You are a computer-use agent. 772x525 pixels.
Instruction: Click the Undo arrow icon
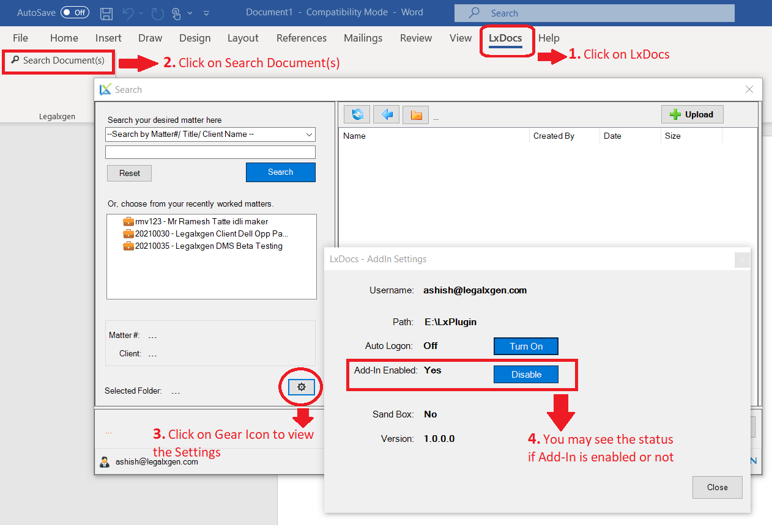click(128, 13)
